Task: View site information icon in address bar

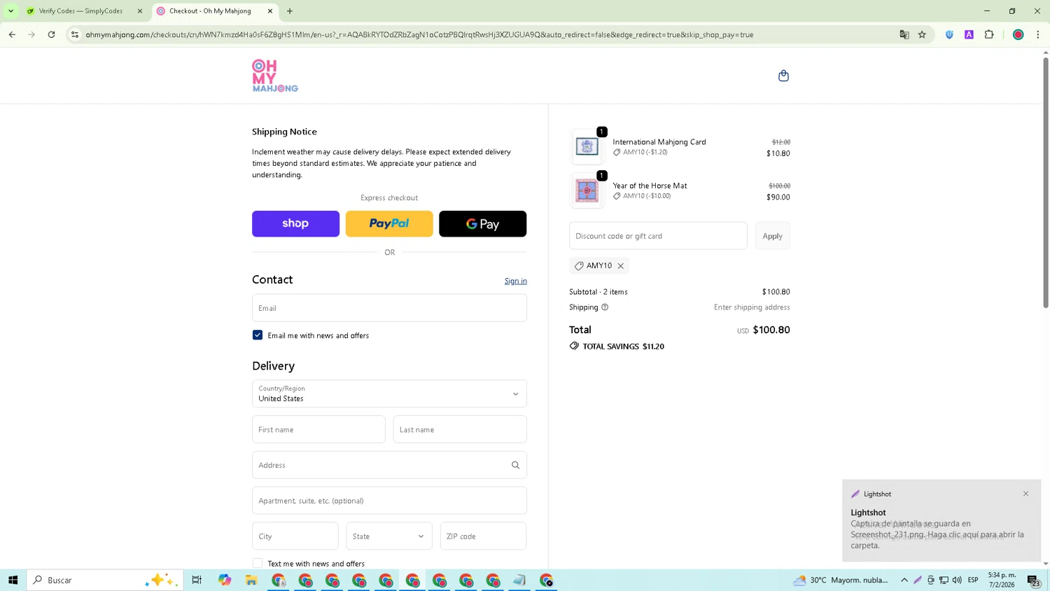Action: (x=75, y=34)
